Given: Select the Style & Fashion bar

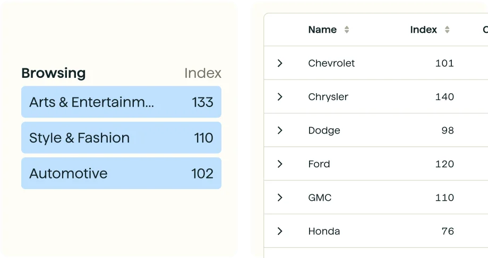Looking at the screenshot, I should coord(122,138).
